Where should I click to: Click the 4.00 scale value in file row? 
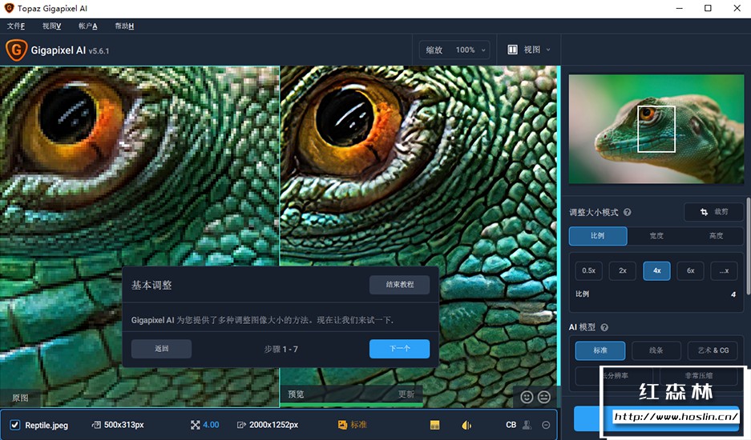[x=211, y=425]
